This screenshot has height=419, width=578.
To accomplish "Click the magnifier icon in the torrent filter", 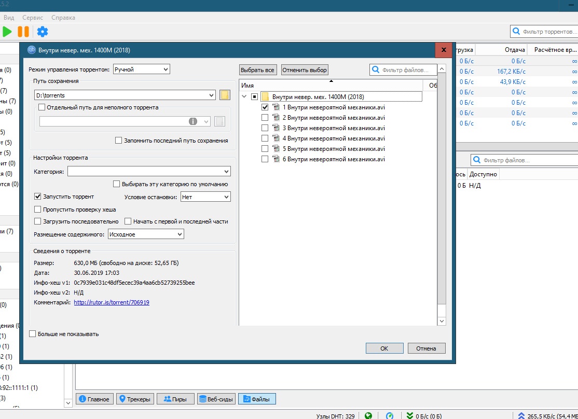I will pos(516,31).
